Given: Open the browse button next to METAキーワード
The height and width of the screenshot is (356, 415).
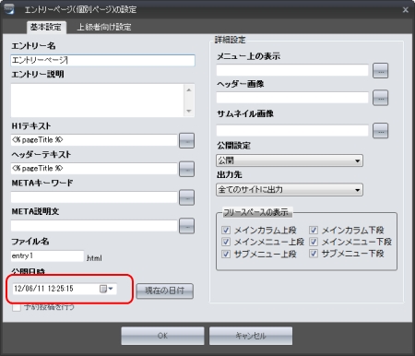Looking at the screenshot, I should (x=186, y=197).
